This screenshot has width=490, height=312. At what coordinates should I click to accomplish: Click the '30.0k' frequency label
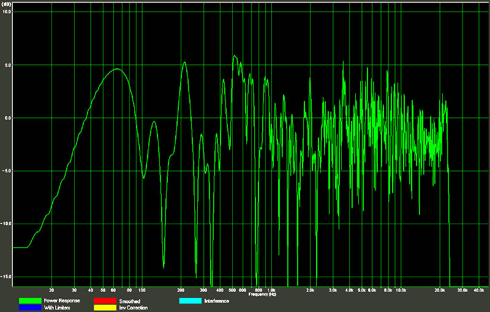[462, 290]
